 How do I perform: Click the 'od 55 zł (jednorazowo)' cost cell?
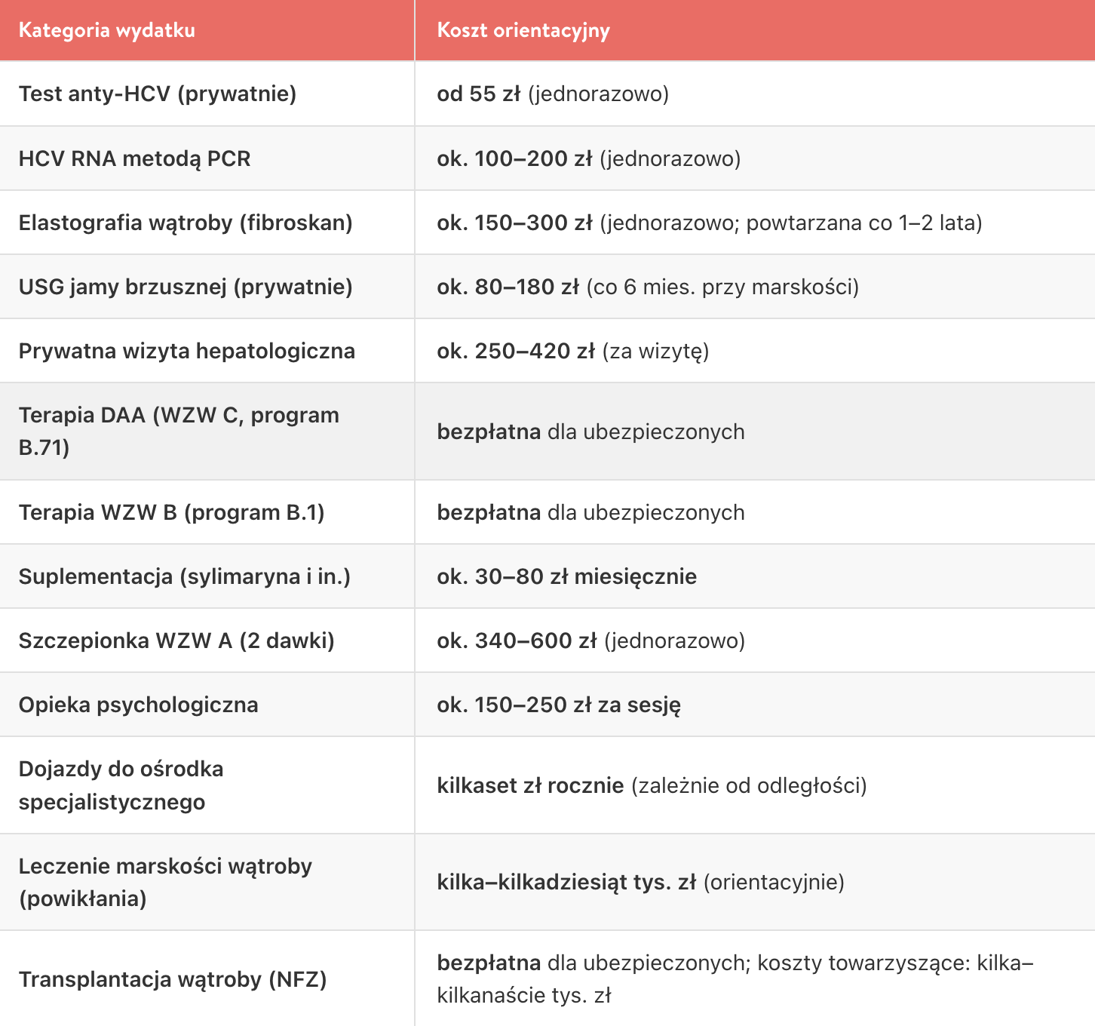(x=553, y=94)
